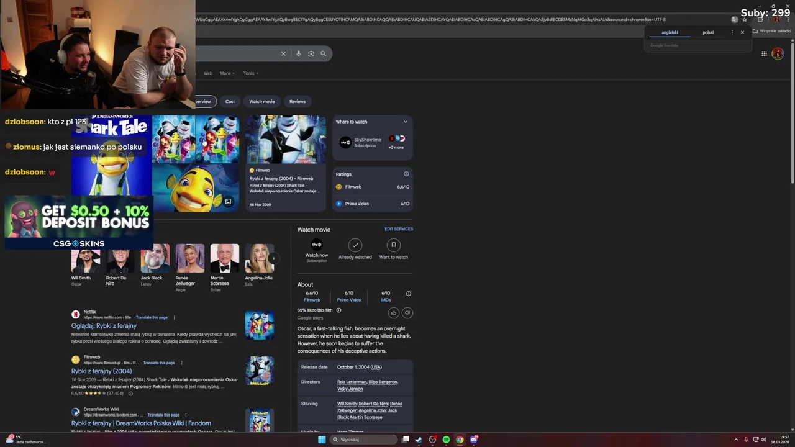795x447 pixels.
Task: Open Netflix result options three dots
Action: click(x=174, y=317)
